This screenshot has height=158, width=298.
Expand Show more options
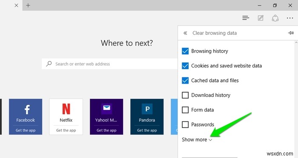(197, 140)
